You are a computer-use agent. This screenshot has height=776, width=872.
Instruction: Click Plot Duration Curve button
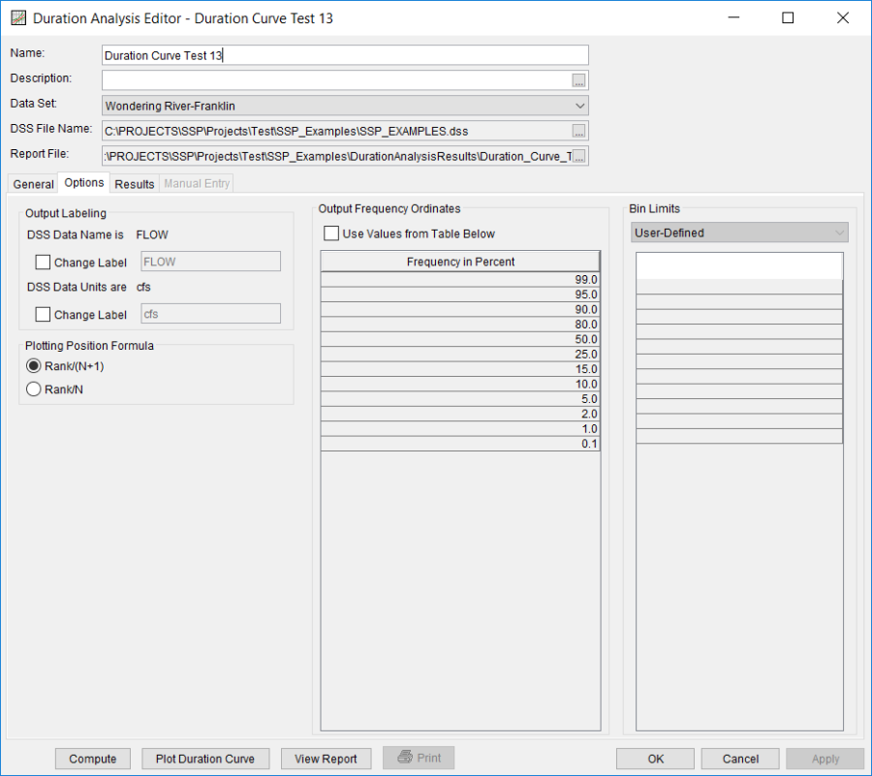coord(205,759)
